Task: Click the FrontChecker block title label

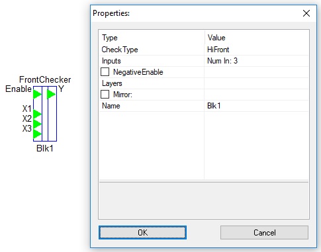Action: (x=45, y=79)
